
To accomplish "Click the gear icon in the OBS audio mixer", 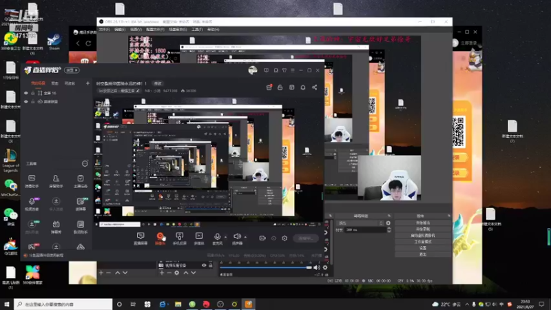I will pyautogui.click(x=325, y=267).
